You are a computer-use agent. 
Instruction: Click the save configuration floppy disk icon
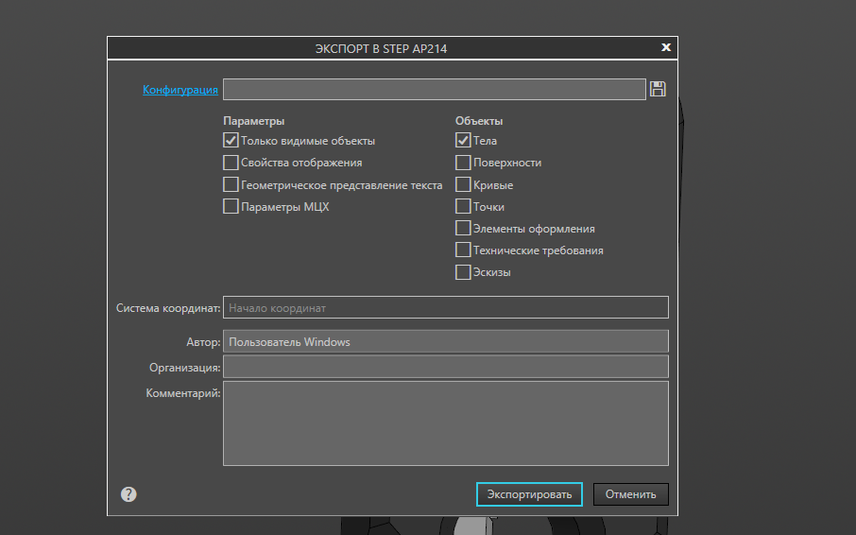pyautogui.click(x=658, y=89)
